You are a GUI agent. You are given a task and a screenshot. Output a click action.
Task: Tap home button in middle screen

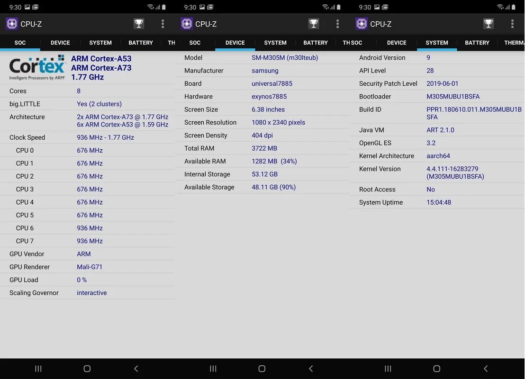(262, 369)
